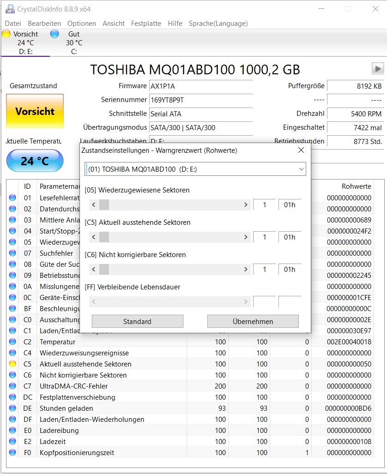The height and width of the screenshot is (474, 387).
Task: Select the Stunden geladen raw value 000000000BD6
Action: [348, 408]
